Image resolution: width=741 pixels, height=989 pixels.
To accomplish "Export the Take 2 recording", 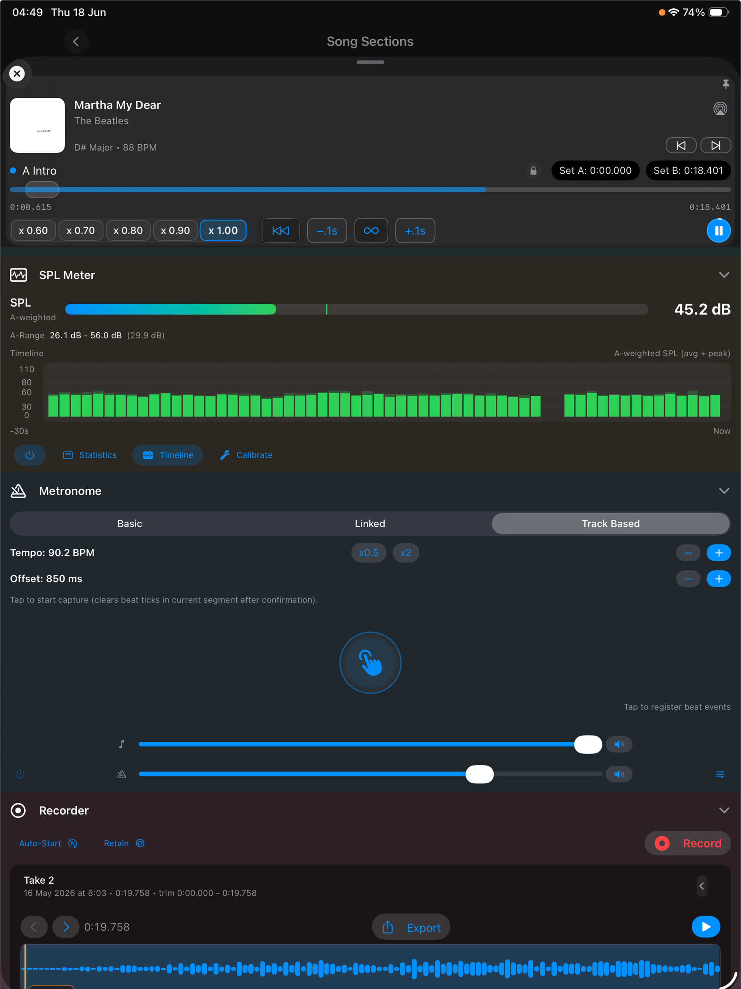I will (411, 927).
